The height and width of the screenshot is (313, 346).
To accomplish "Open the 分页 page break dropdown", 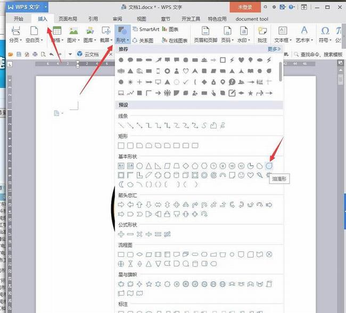I will tap(15, 34).
